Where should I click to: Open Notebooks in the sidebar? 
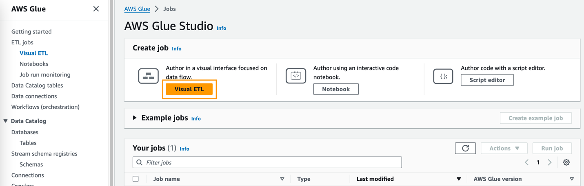(x=34, y=64)
